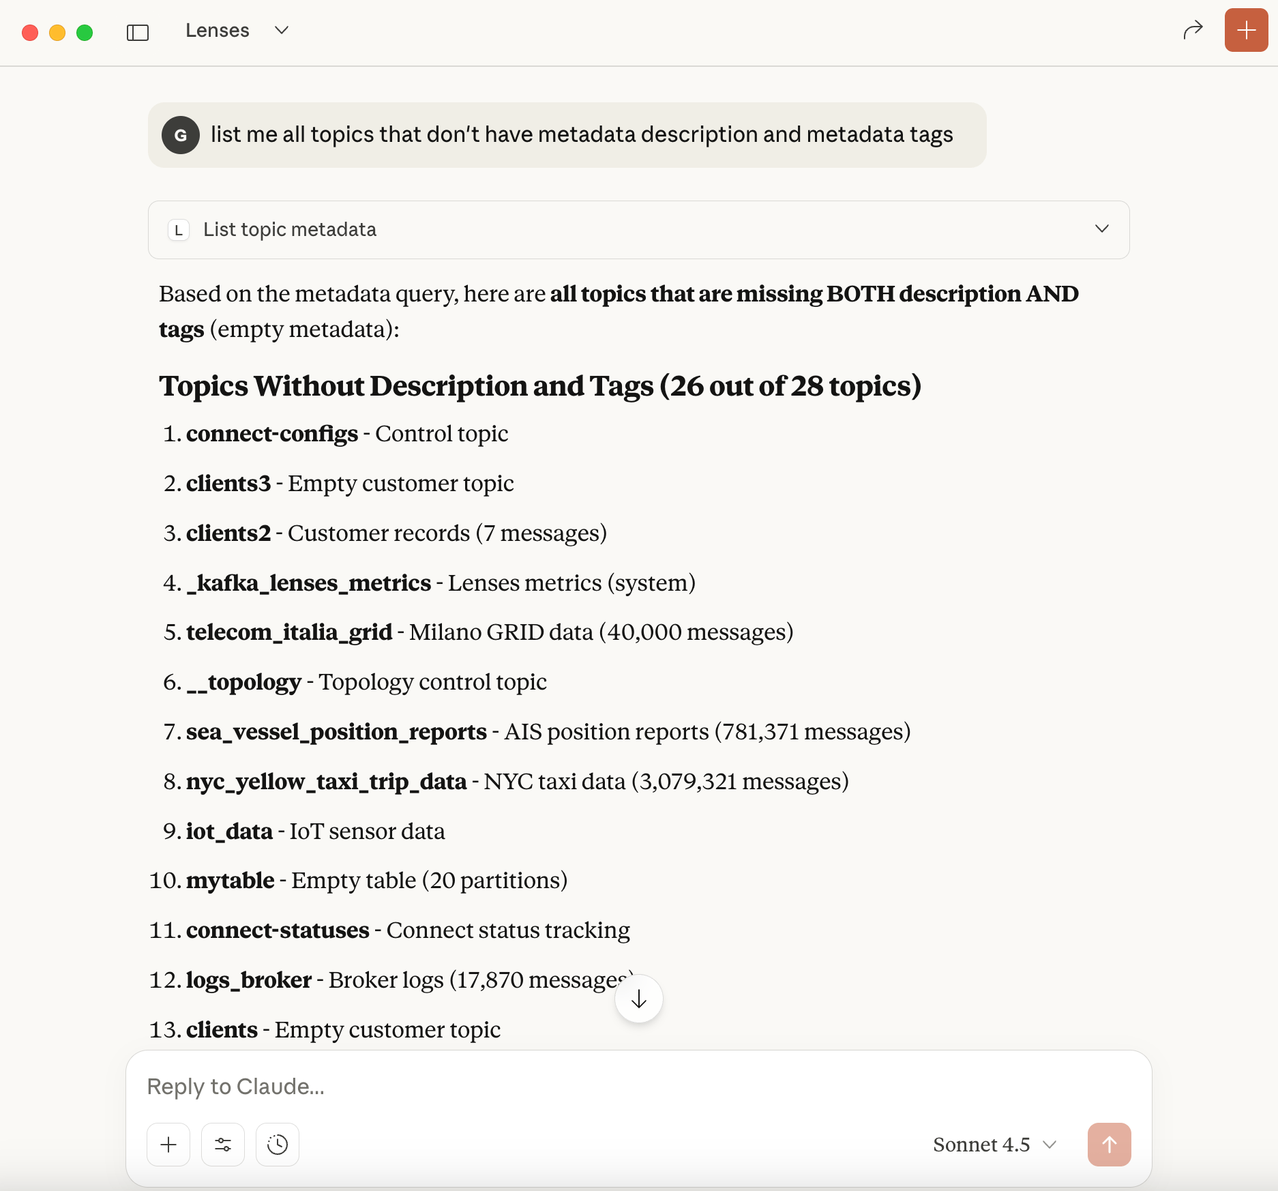1278x1191 pixels.
Task: Click the Topics Without Description heading
Action: (539, 385)
